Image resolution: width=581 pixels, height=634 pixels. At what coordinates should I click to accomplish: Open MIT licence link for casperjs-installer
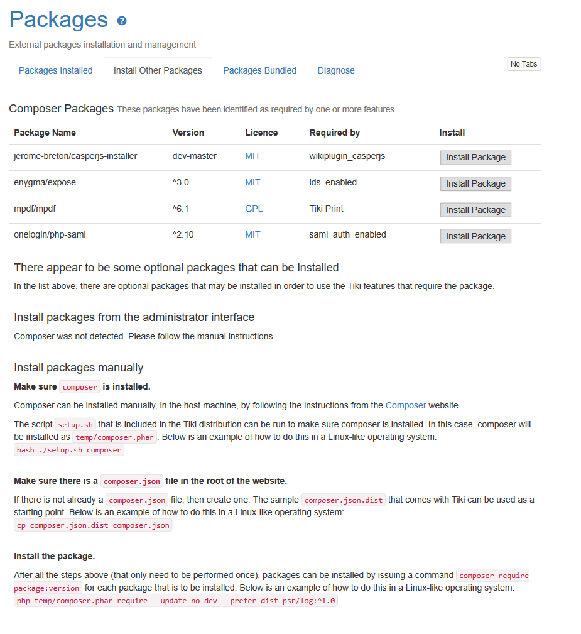[x=252, y=156]
